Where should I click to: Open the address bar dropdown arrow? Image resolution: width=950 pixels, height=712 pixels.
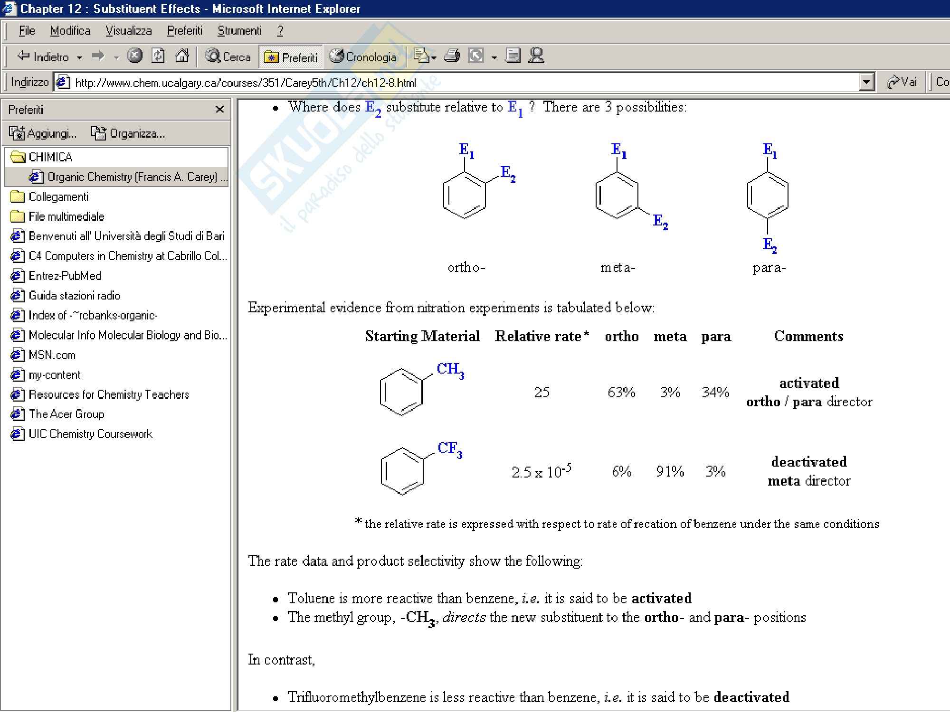(866, 83)
